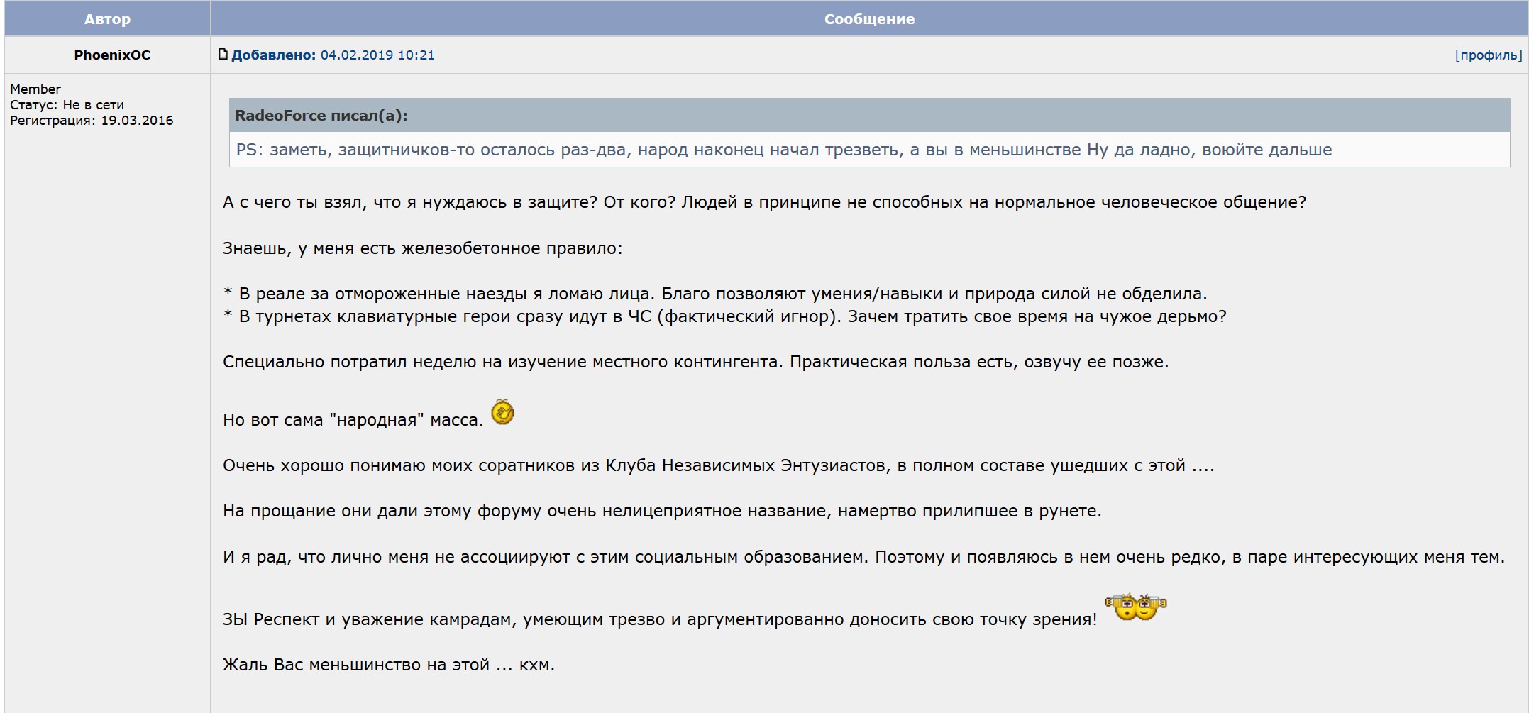1529x713 pixels.
Task: Click the paragraph starting "А с чего ты взял"
Action: point(763,202)
